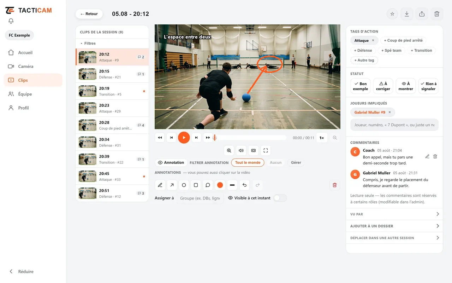Select the rectangle annotation tool

tap(196, 185)
